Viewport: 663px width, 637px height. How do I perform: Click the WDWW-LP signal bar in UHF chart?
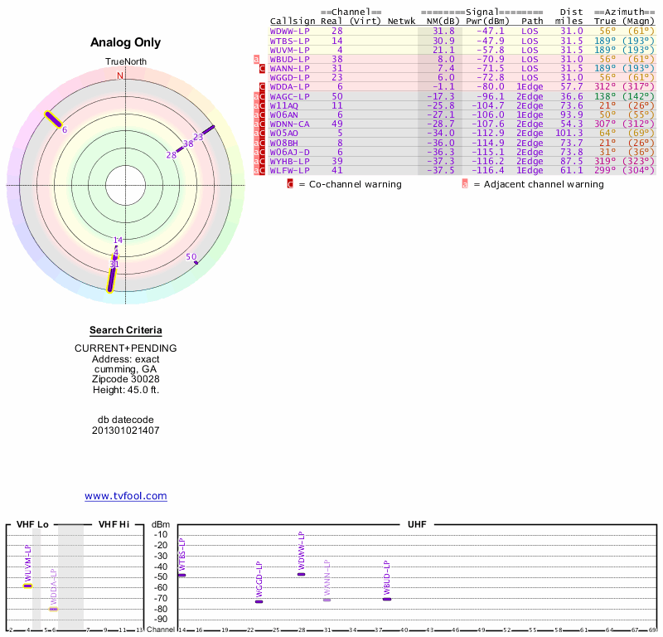(301, 574)
